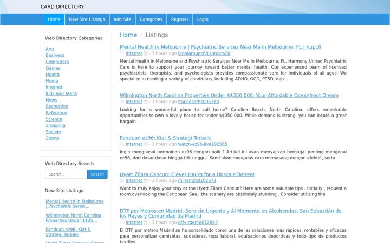The image size is (390, 243).
Task: Click the blue Search button
Action: click(x=97, y=174)
